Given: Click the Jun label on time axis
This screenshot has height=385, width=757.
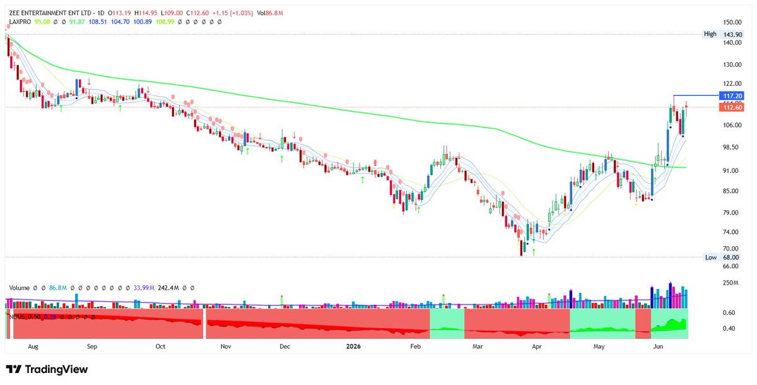Looking at the screenshot, I should (x=658, y=346).
